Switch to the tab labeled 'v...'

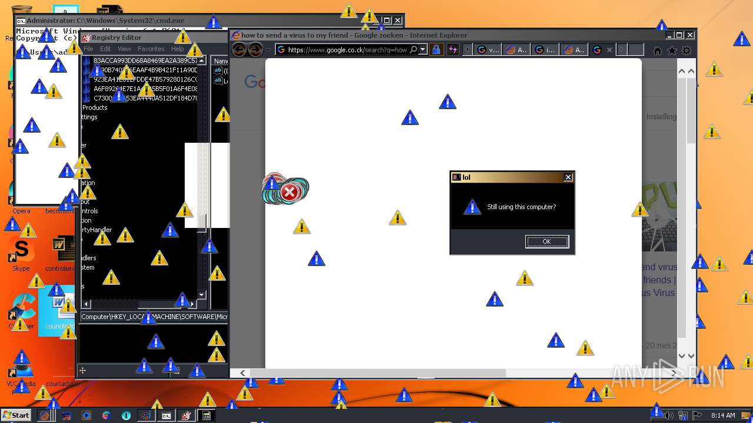(488, 50)
